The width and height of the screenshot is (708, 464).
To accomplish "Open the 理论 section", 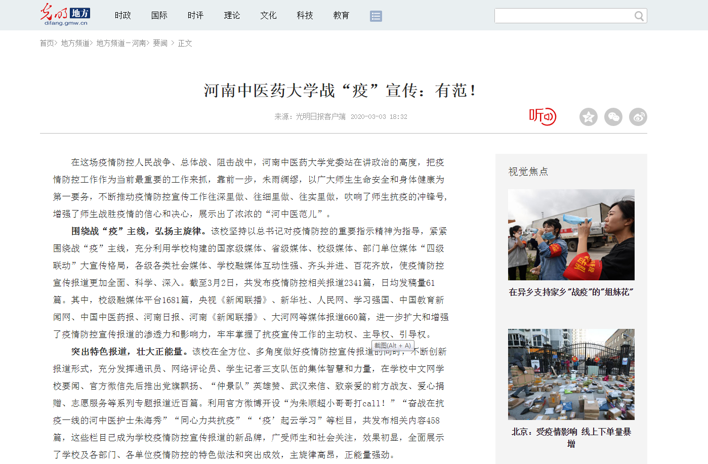I will [x=232, y=16].
